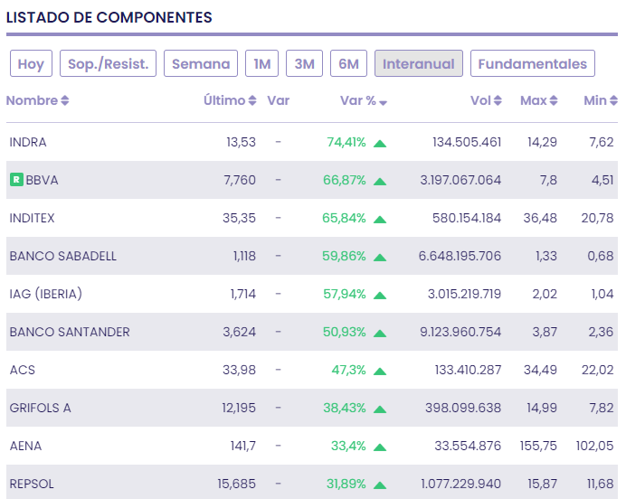Click the GRIFOLS A company name
This screenshot has height=499, width=626.
(40, 408)
